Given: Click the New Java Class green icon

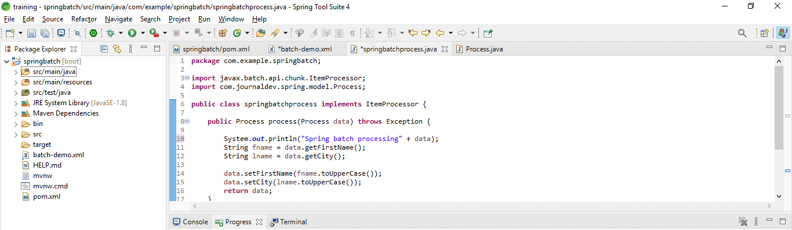Looking at the screenshot, I should click(237, 33).
